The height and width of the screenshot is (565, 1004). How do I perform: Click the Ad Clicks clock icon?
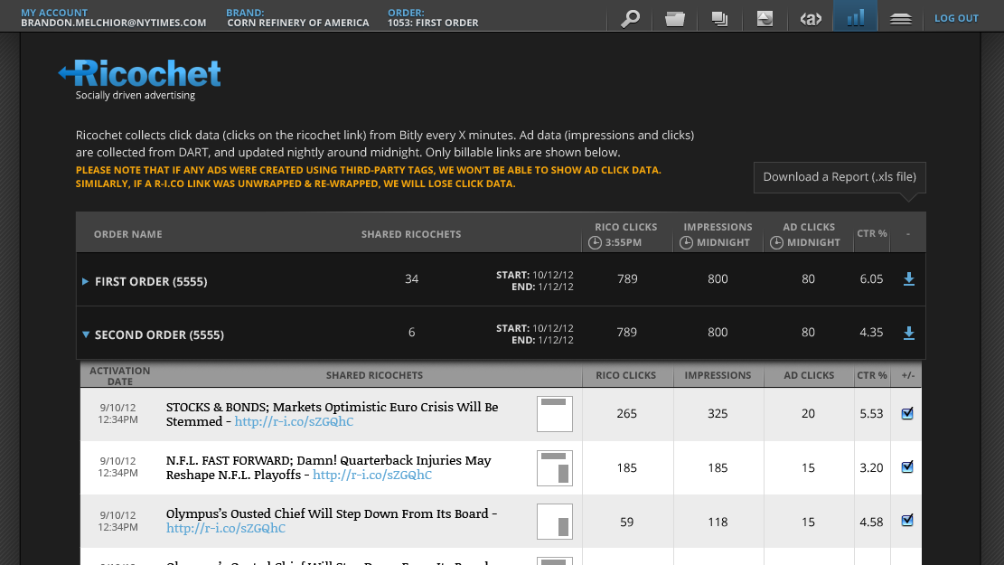(776, 242)
